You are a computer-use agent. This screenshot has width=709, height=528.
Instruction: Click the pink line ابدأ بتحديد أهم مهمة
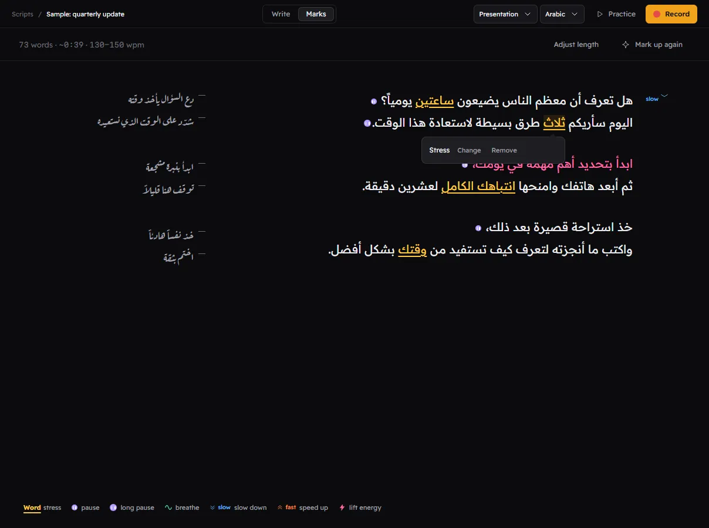[x=552, y=165]
